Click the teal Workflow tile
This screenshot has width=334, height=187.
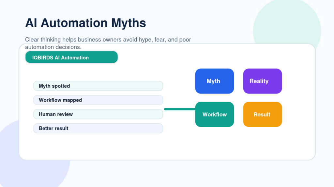[215, 114]
